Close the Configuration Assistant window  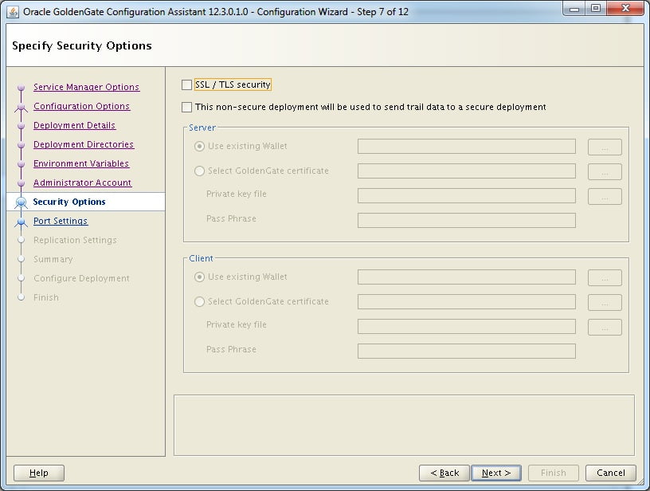point(625,9)
